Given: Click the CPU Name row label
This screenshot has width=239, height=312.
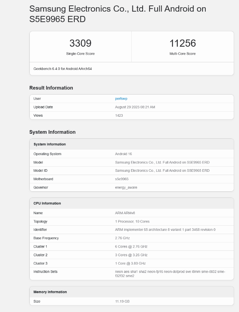Looking at the screenshot, I should (x=38, y=213).
